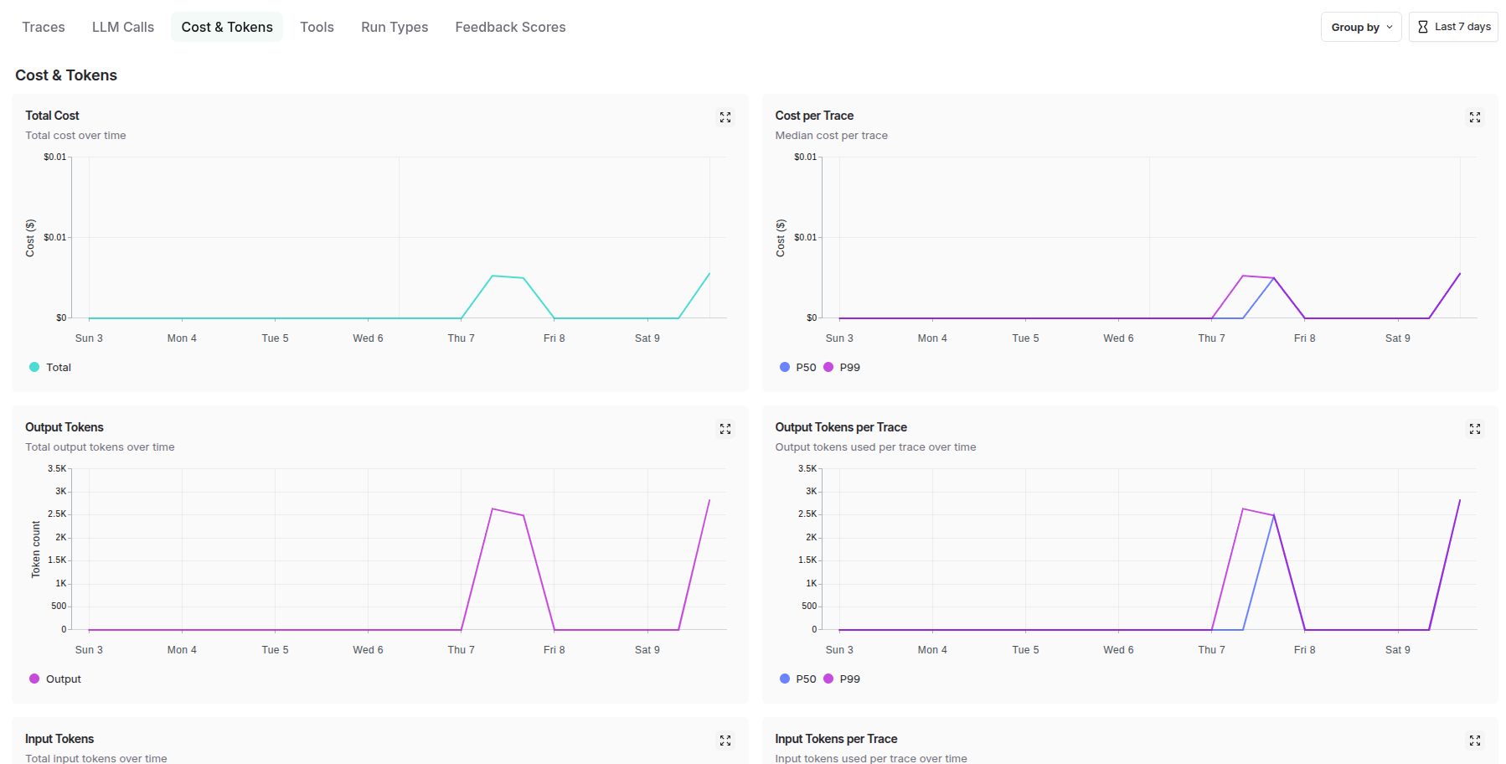Click the hourglass icon in time filter

[x=1423, y=27]
